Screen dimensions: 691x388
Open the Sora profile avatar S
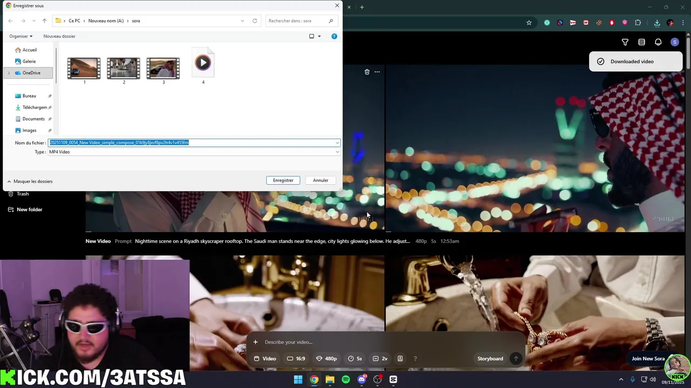(x=675, y=42)
